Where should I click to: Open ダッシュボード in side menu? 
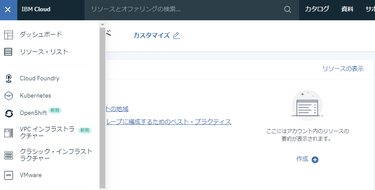point(41,35)
